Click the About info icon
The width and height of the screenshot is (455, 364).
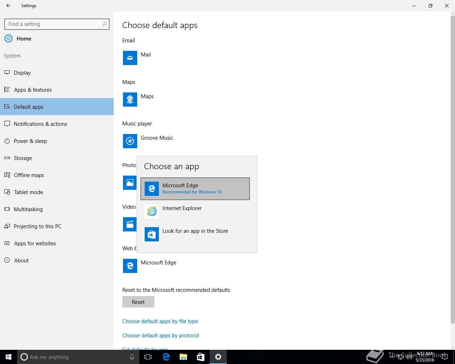[7, 260]
